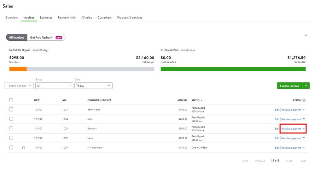Check the box for invoice 1032
Screen dimensions: 315x177
11,138
